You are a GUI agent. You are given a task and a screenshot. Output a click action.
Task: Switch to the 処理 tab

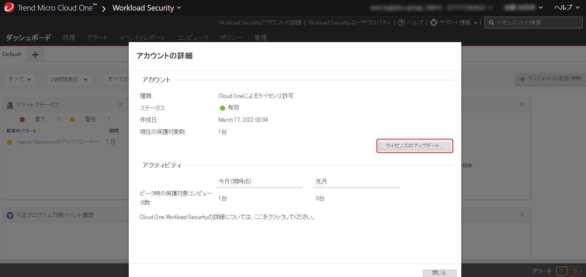click(x=69, y=37)
